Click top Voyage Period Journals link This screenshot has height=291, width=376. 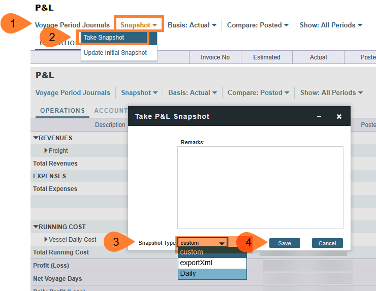(72, 25)
